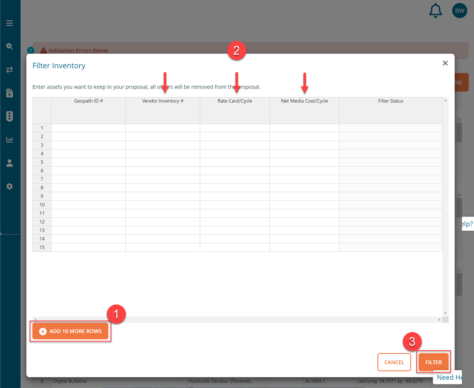
Task: Open the hamburger navigation menu
Action: coord(10,23)
